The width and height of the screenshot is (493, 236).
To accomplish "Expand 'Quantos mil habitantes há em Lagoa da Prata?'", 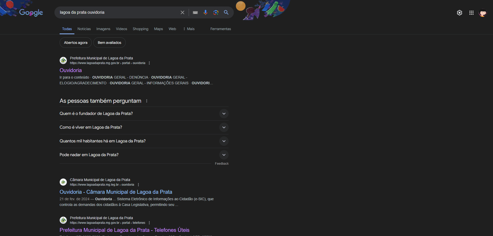I will [x=144, y=141].
